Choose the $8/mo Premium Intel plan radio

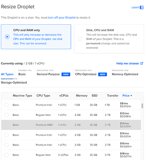coord(6,105)
